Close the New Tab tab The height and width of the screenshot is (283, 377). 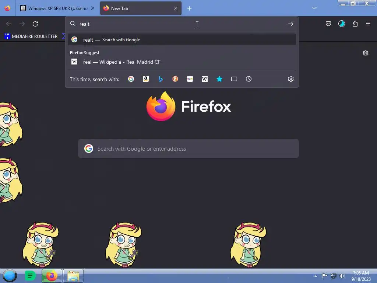click(176, 8)
